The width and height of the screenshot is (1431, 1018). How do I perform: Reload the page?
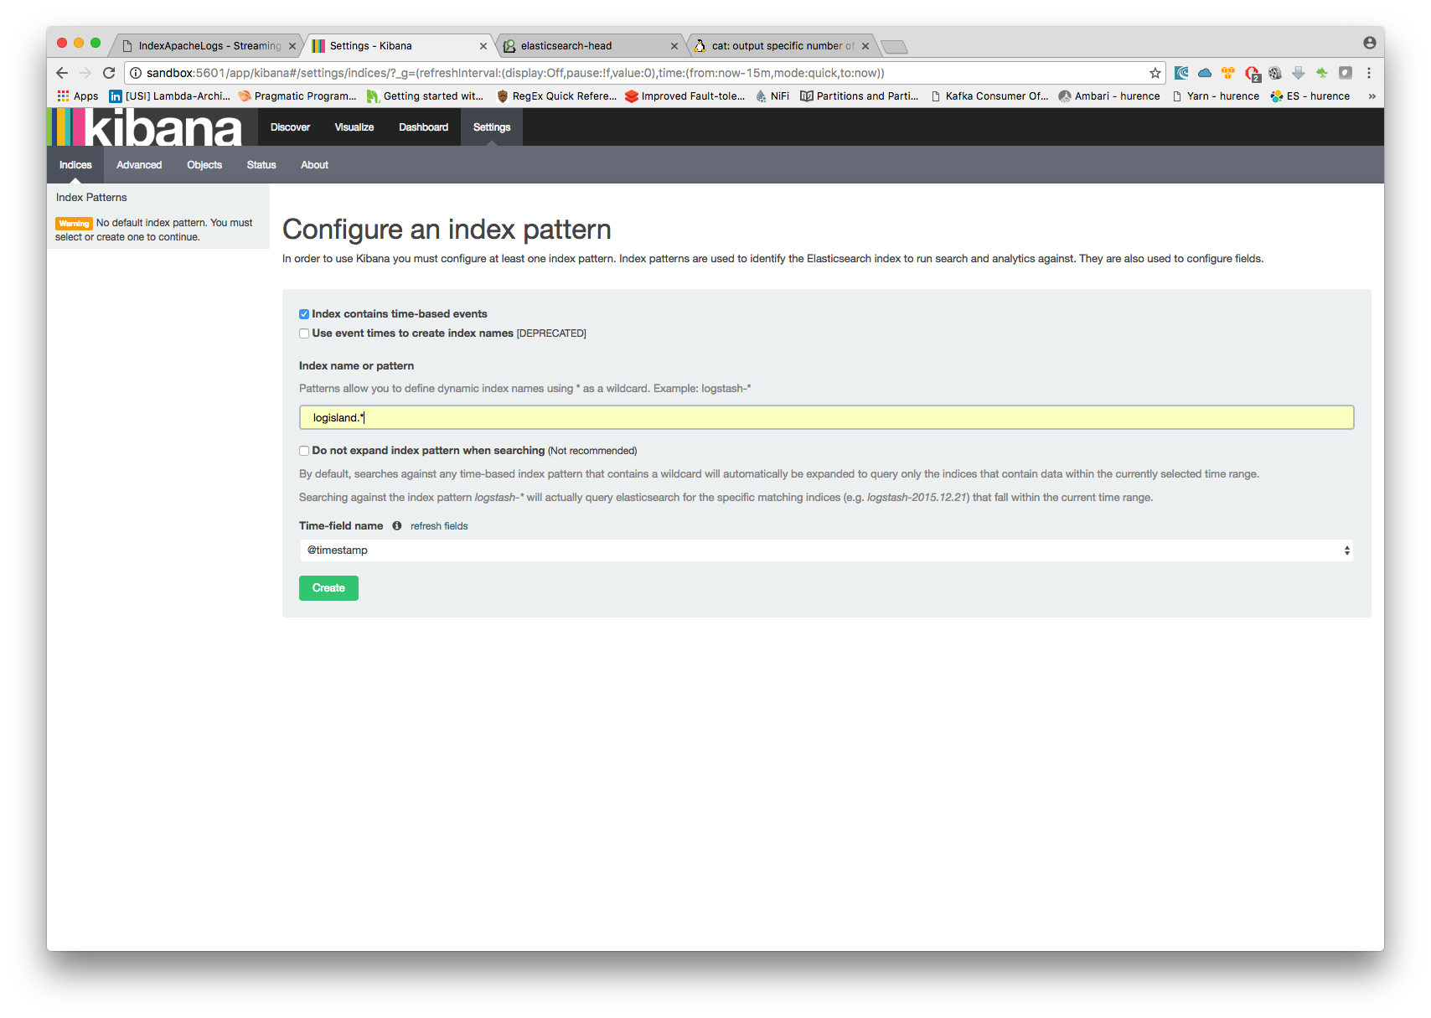[109, 73]
